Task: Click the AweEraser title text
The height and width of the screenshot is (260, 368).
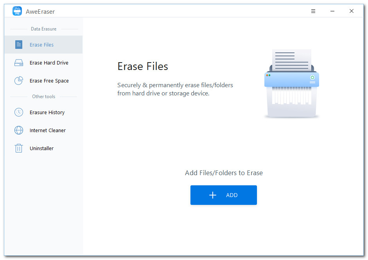Action: click(x=40, y=11)
